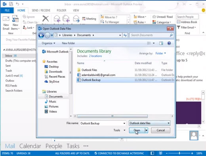Click the Cancel button
Image resolution: width=206 pixels, height=156 pixels.
(160, 130)
